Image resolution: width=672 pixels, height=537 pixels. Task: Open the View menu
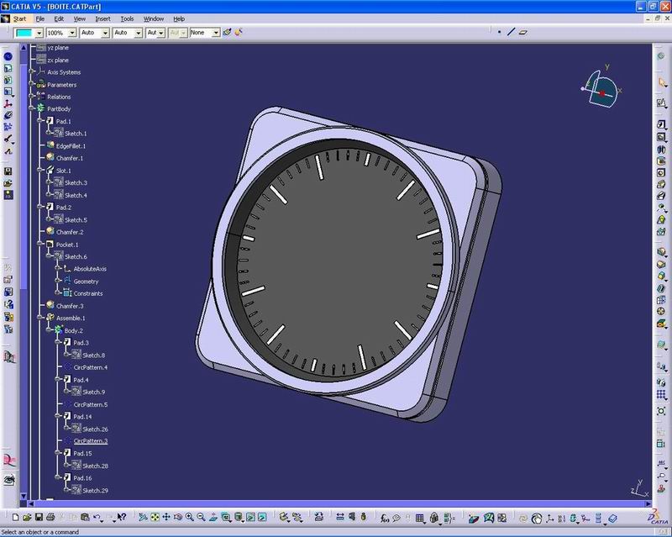[79, 18]
